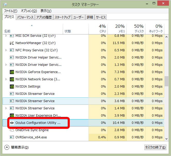Expand the NVIDIA Network Service group
171x156 pixels.
[6, 79]
